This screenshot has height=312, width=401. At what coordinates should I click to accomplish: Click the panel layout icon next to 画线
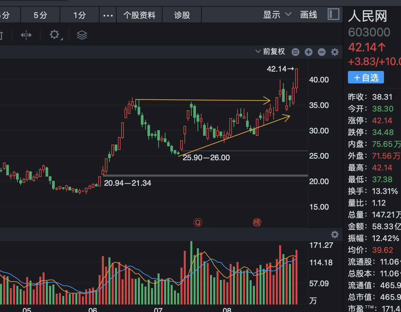pos(333,14)
